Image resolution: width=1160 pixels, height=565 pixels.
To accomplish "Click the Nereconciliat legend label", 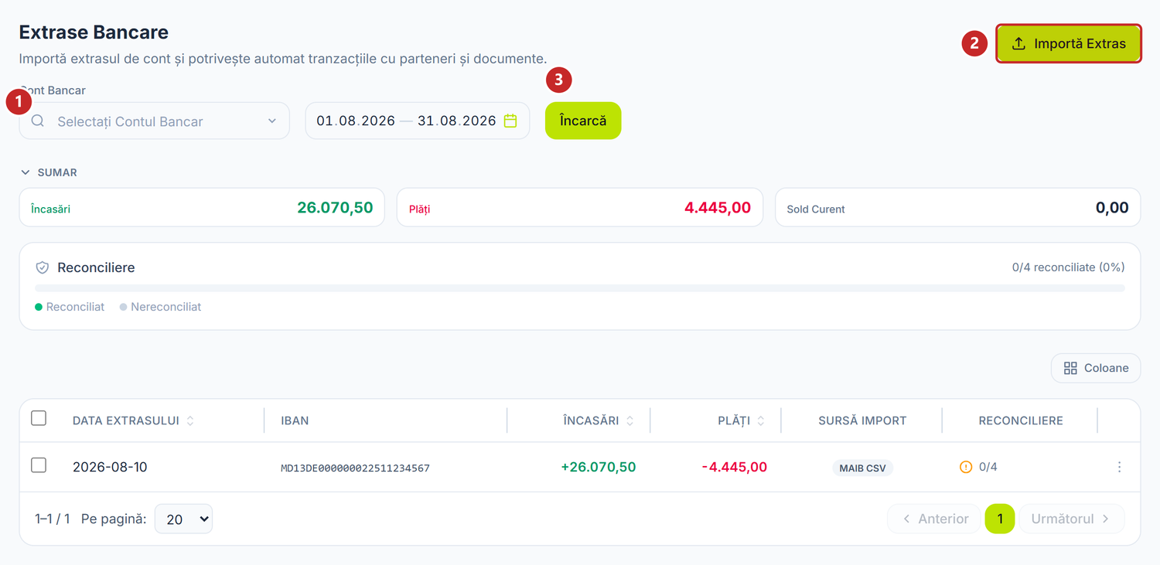I will 165,307.
